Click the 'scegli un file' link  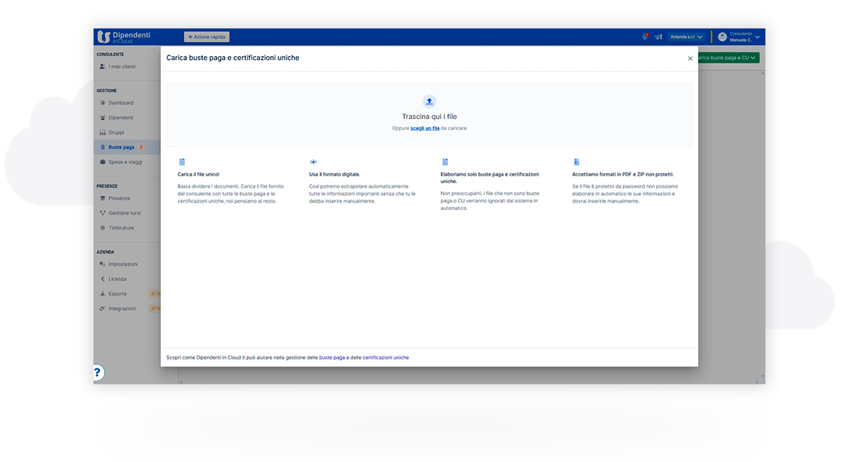tap(425, 128)
